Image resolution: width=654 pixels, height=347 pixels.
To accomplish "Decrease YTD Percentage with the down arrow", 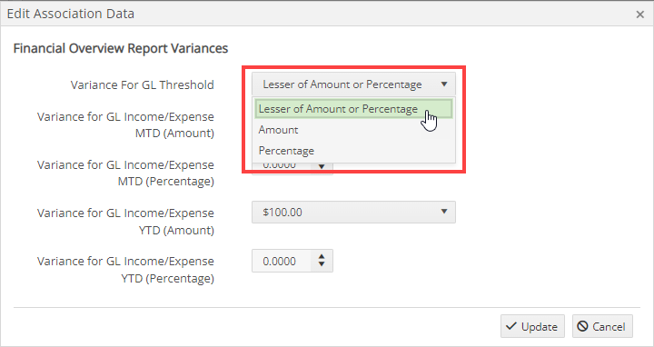I will click(322, 264).
